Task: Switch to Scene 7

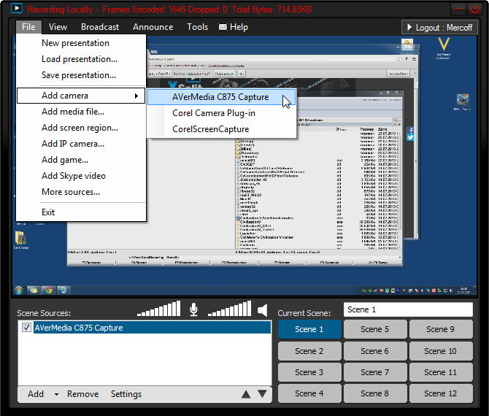Action: coord(375,372)
